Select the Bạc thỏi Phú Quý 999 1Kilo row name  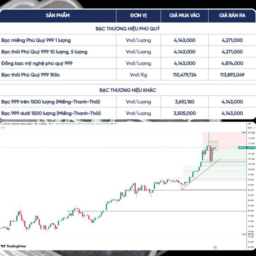[30, 75]
